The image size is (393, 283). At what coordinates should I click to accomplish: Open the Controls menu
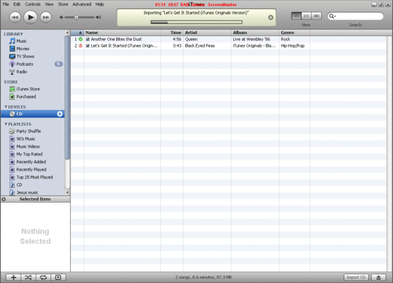tap(32, 4)
